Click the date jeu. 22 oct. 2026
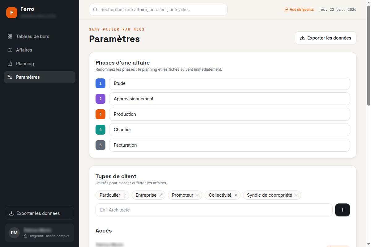 338,10
